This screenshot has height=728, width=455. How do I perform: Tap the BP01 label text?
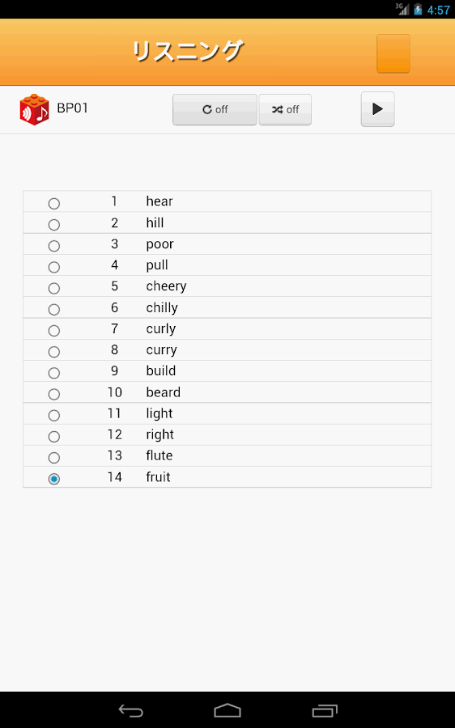click(x=73, y=108)
